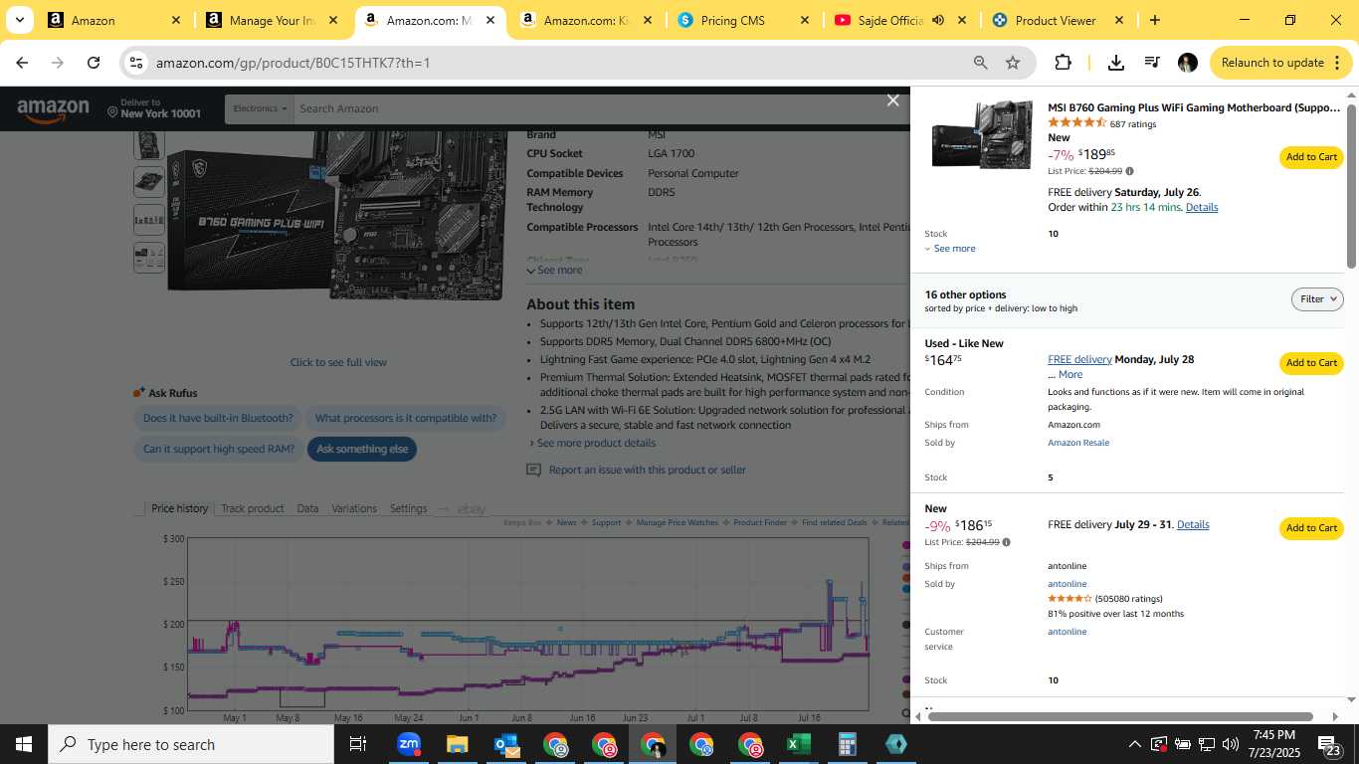Open the Windows Start menu

tap(24, 744)
